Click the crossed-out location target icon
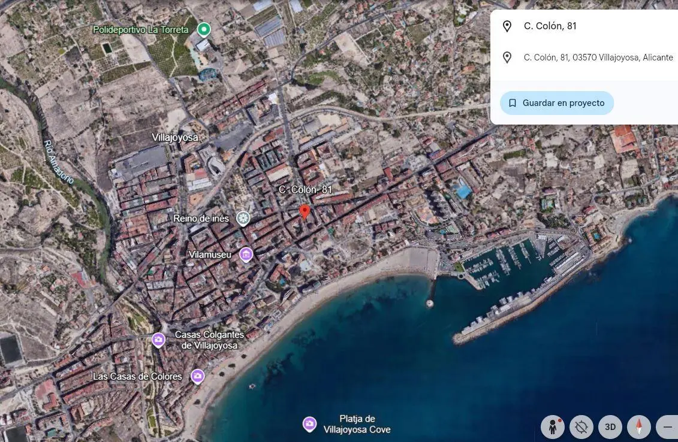Viewport: 678px width, 442px height. (581, 427)
